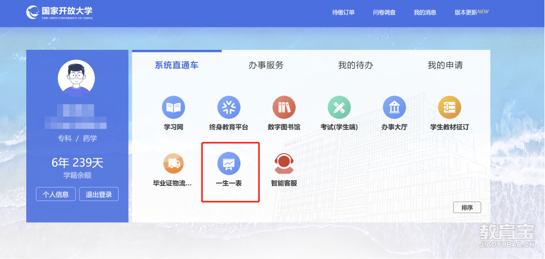Open the 一生一表 chart icon
Image resolution: width=545 pixels, height=259 pixels.
tap(229, 164)
